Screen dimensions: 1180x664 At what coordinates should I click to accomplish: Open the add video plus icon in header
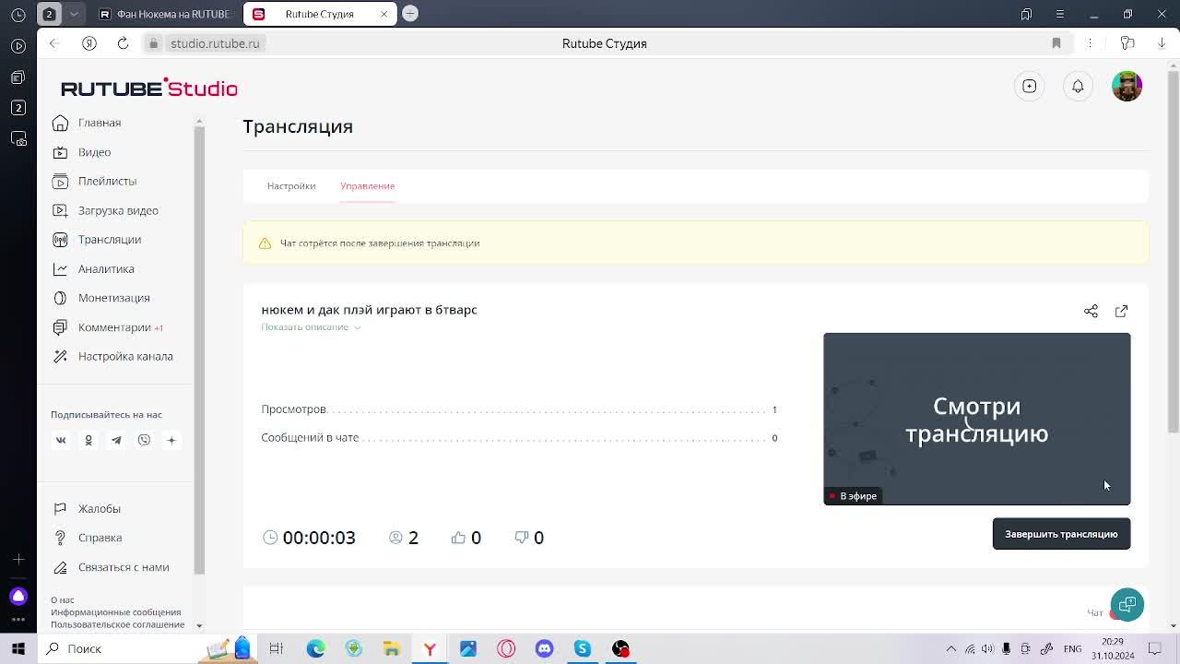tap(1030, 86)
